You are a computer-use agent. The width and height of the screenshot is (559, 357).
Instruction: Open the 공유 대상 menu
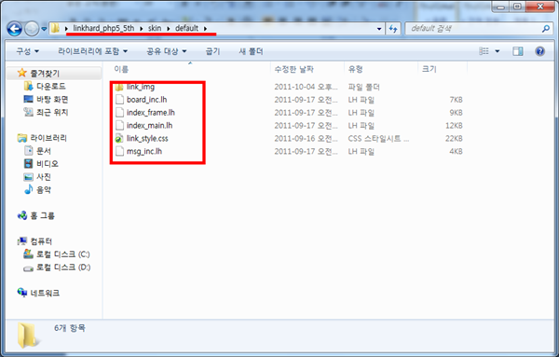167,51
